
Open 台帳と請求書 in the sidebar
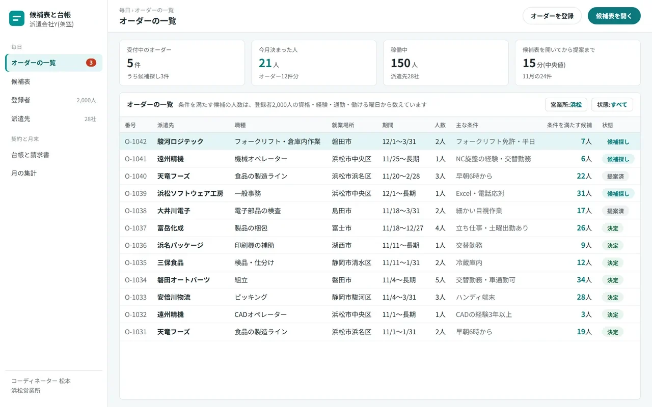[x=54, y=155]
